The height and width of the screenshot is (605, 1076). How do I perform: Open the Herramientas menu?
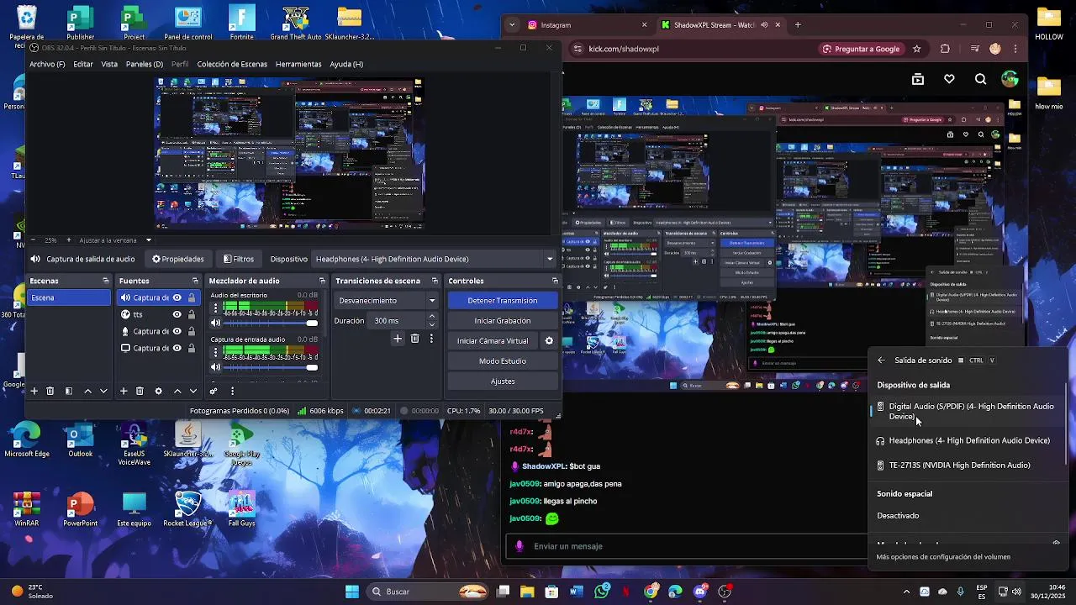[x=298, y=64]
